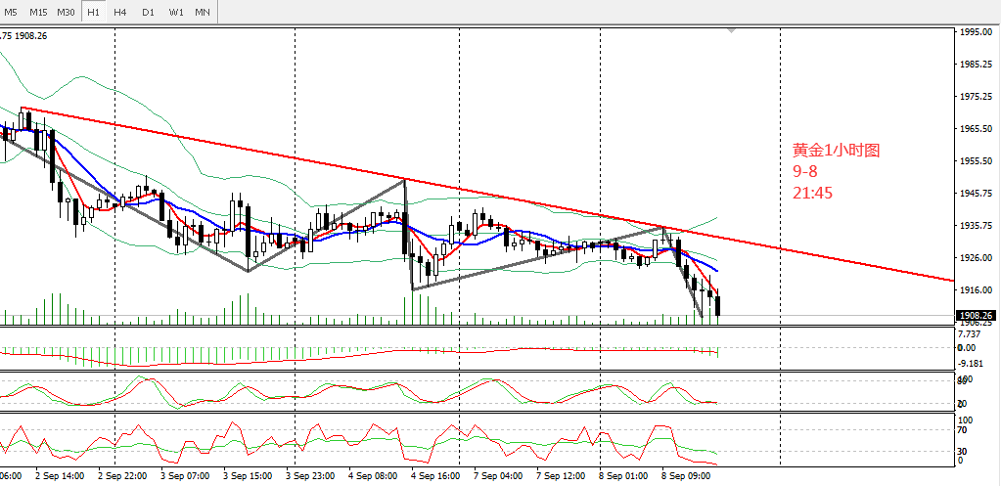Screen dimensions: 1001x486
Task: Click the '4 Sep 16:00' time label
Action: [x=433, y=476]
